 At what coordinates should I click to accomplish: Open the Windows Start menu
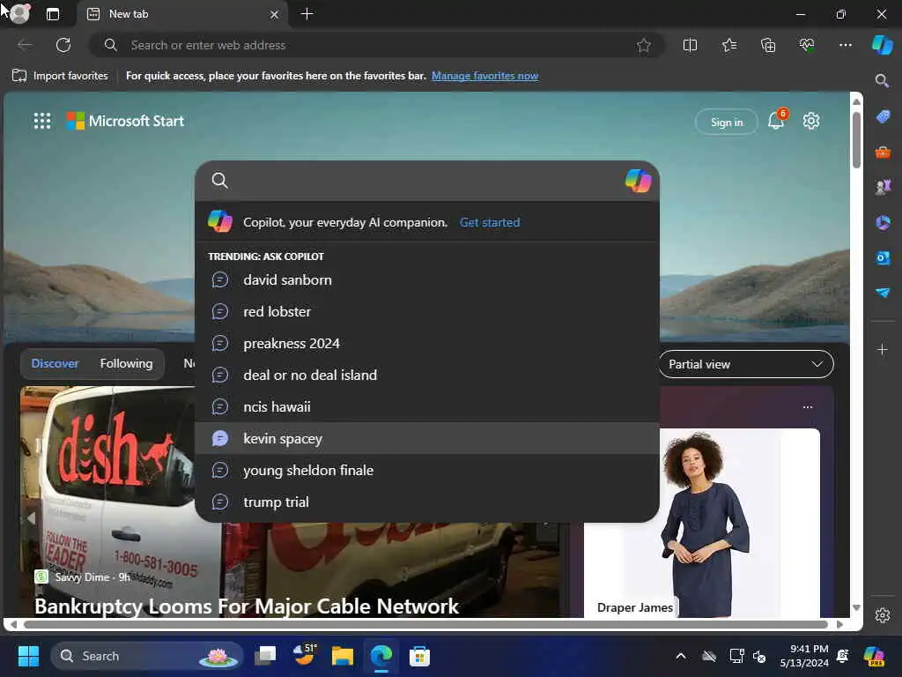28,656
